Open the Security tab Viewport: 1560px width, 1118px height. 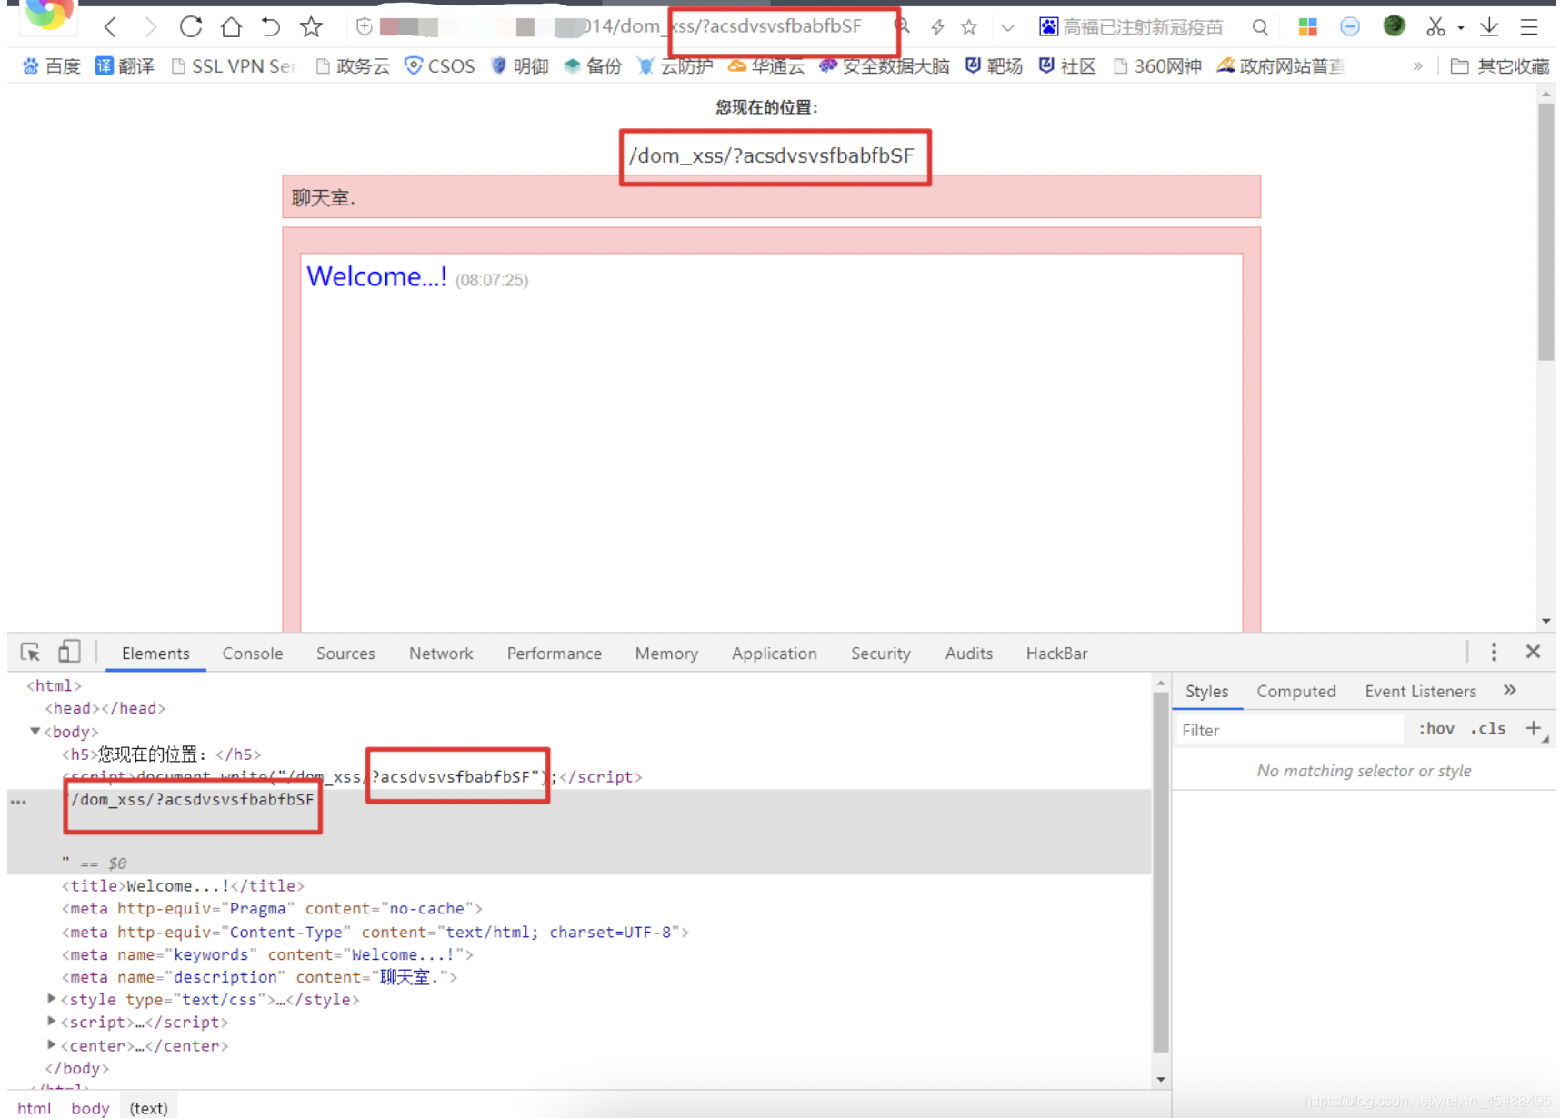[881, 654]
